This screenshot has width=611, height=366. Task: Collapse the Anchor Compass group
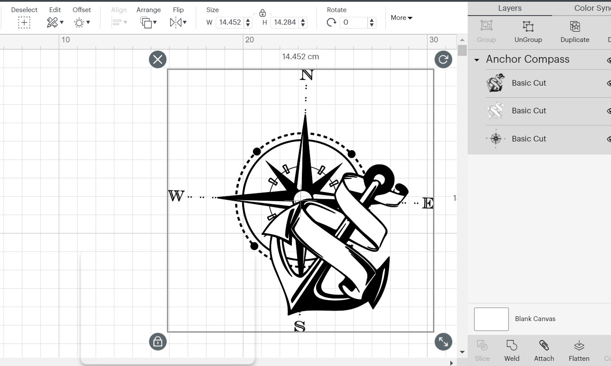pyautogui.click(x=476, y=59)
